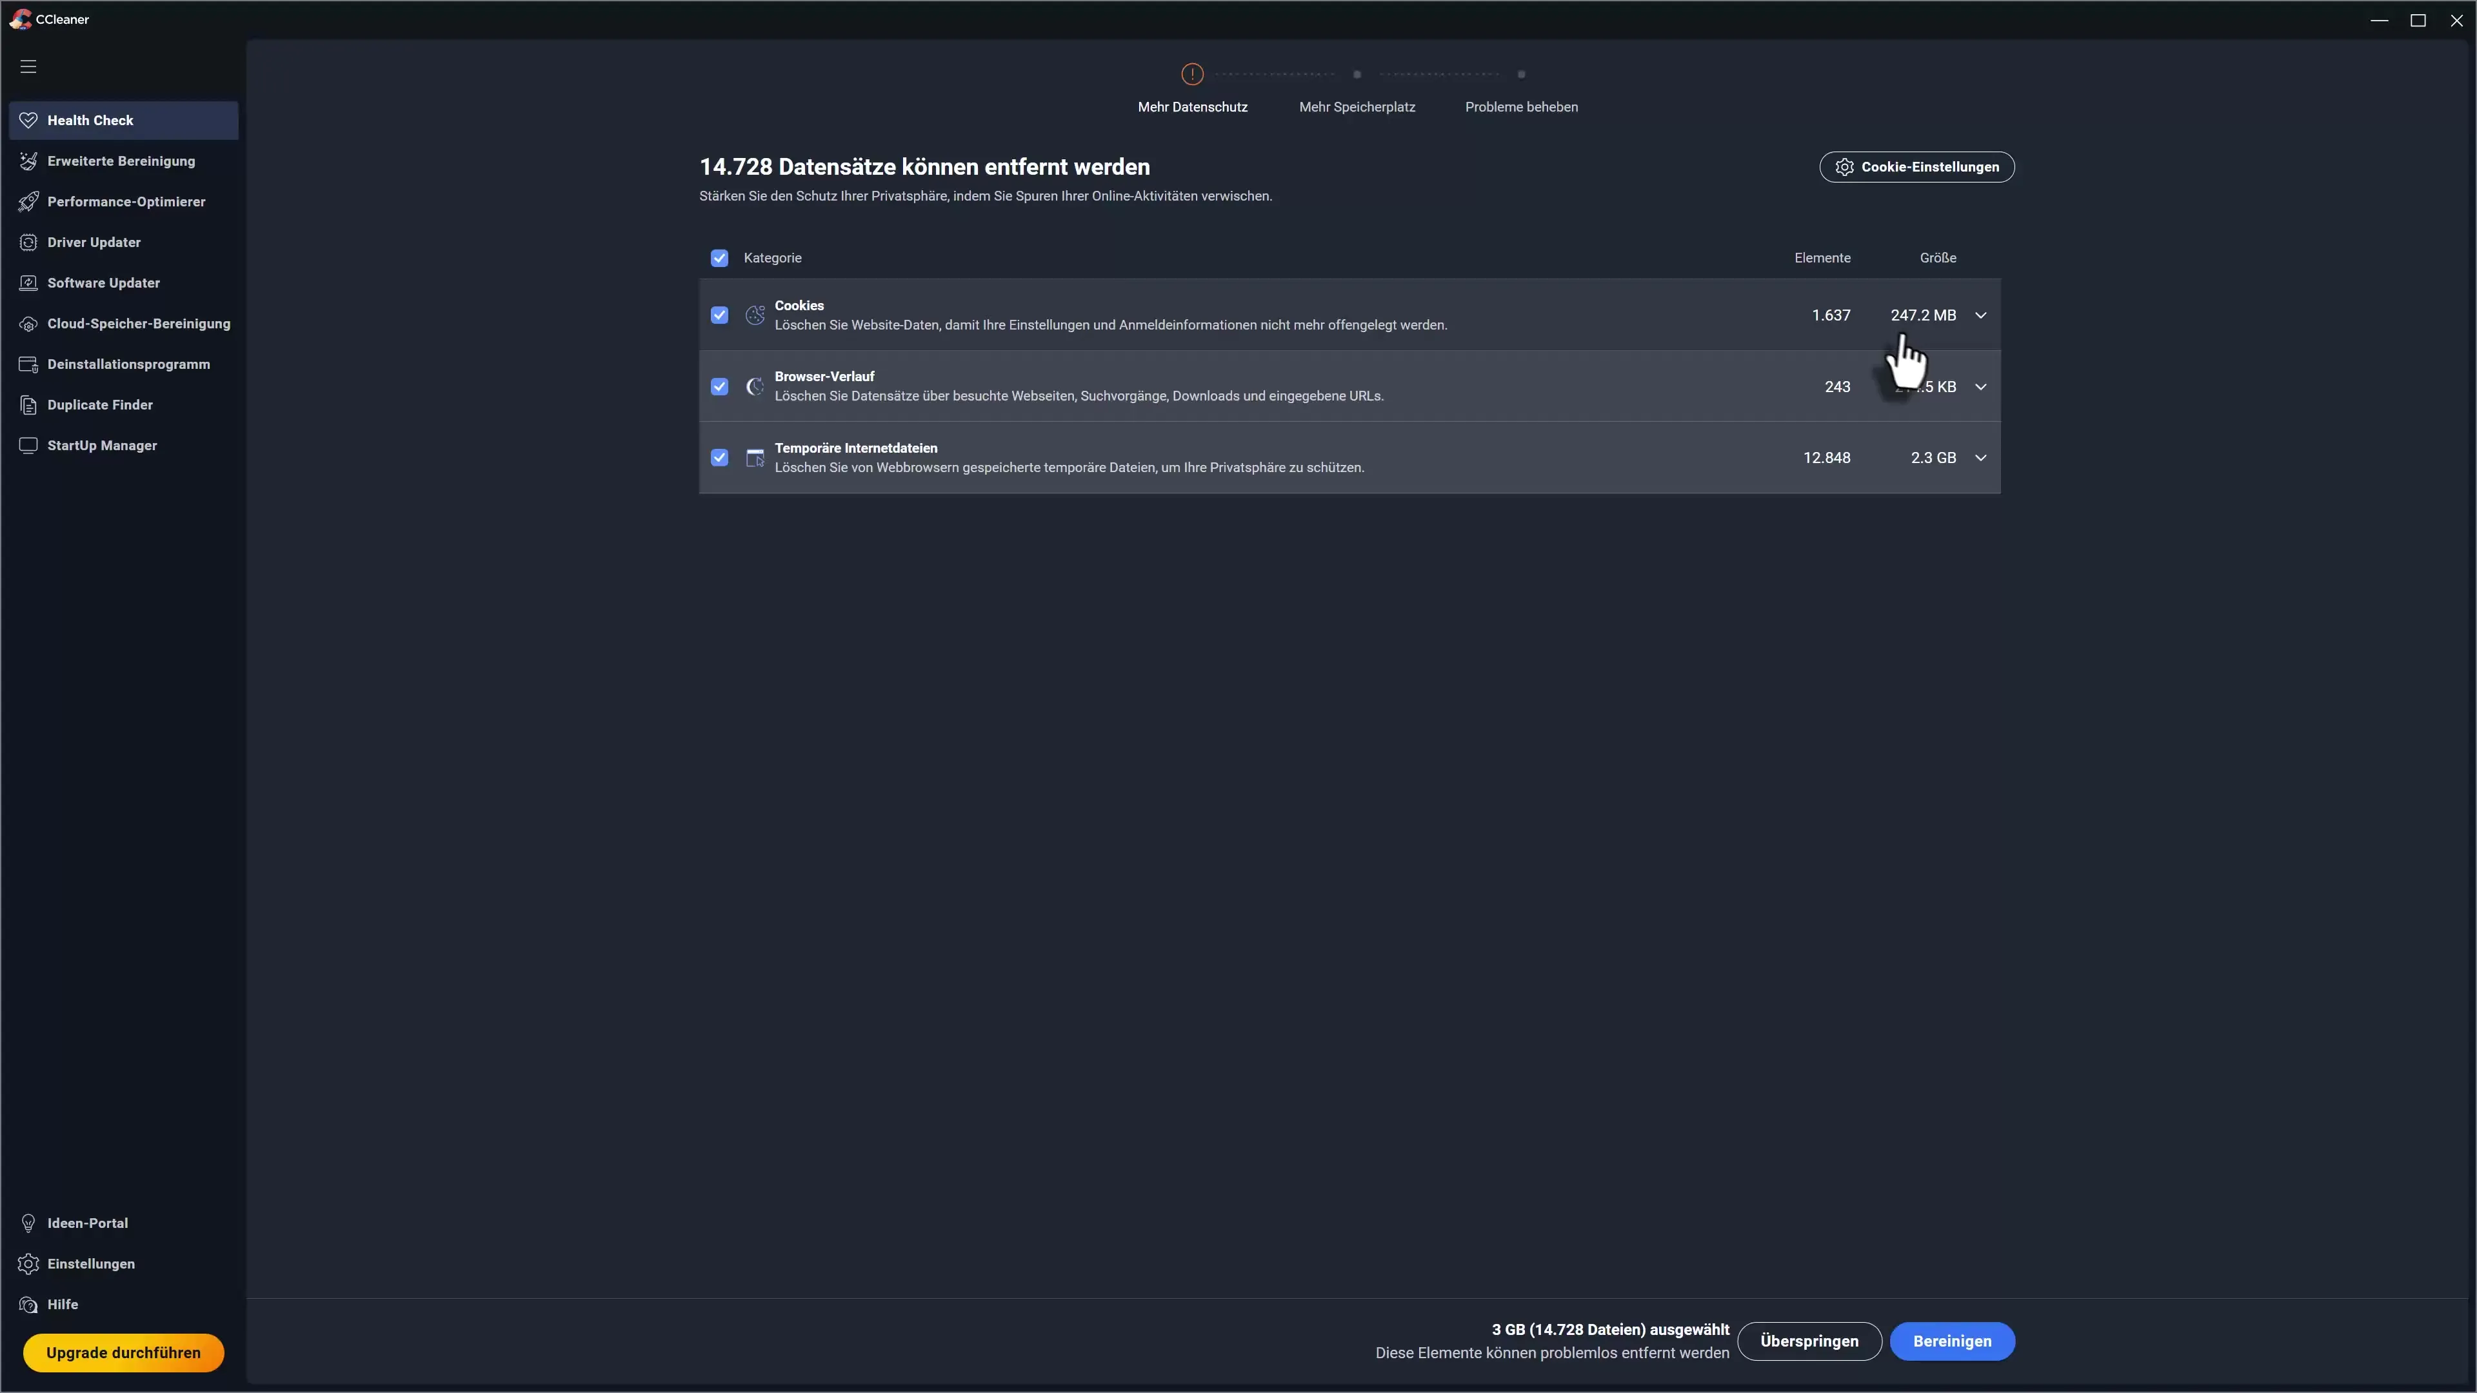The image size is (2477, 1393).
Task: Uncheck the Cookies category checkbox
Action: [721, 315]
